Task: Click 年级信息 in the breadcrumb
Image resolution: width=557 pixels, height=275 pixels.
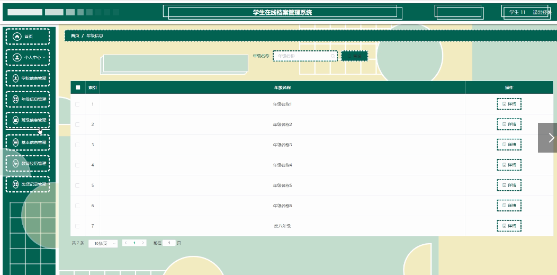Action: [x=94, y=36]
